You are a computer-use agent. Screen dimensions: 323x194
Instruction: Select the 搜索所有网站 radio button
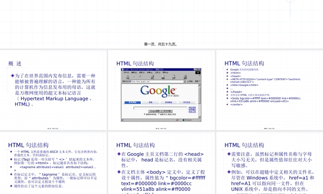point(145,114)
